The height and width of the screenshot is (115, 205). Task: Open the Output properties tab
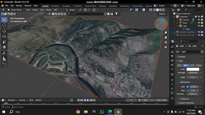[172, 56]
